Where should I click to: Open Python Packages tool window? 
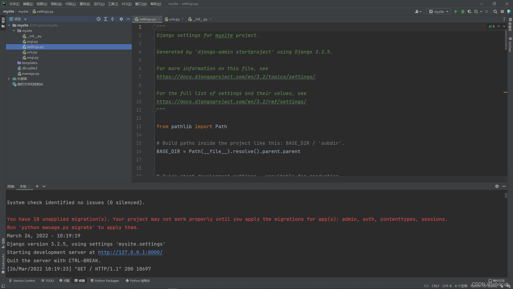(x=105, y=281)
